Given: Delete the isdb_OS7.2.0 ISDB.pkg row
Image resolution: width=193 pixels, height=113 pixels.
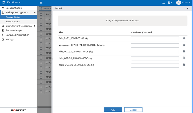Looking at the screenshot, I should click(184, 58).
